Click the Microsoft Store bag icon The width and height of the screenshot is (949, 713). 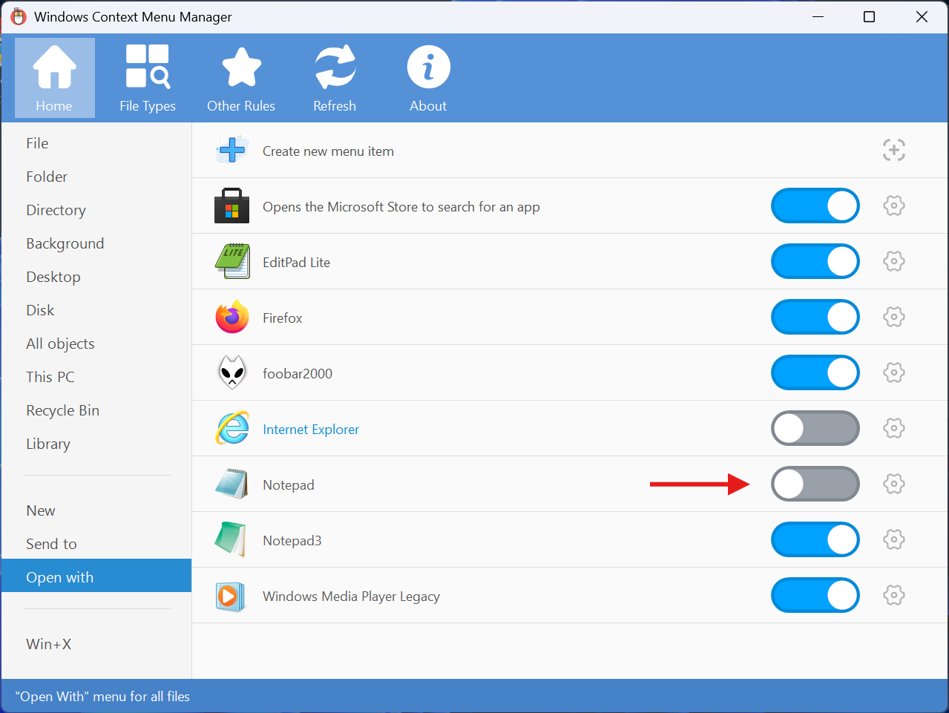click(x=232, y=206)
